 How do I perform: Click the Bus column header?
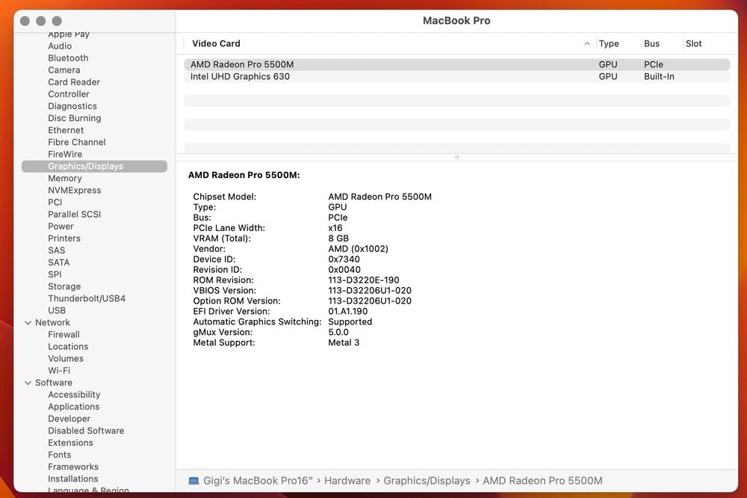(651, 43)
